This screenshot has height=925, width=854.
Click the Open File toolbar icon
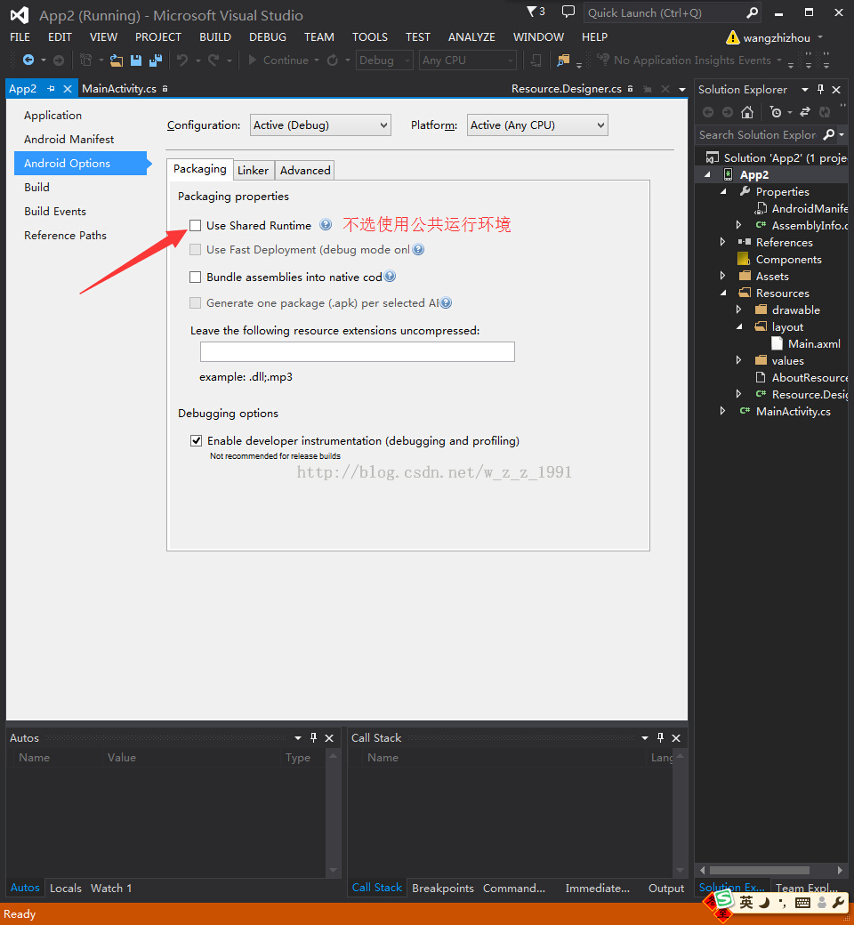click(117, 60)
